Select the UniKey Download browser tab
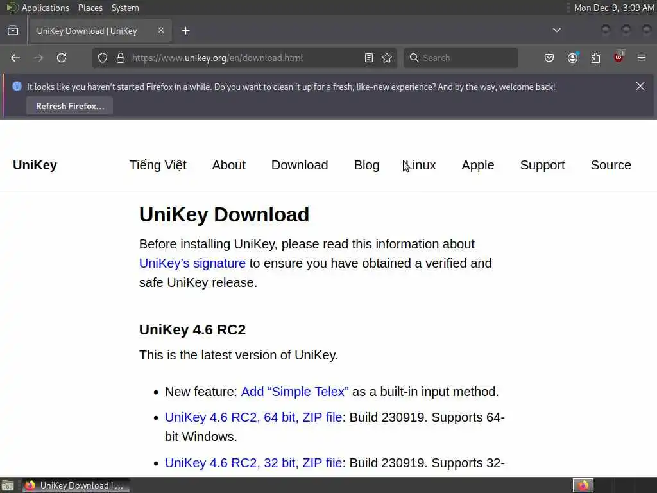657x493 pixels. (x=99, y=31)
